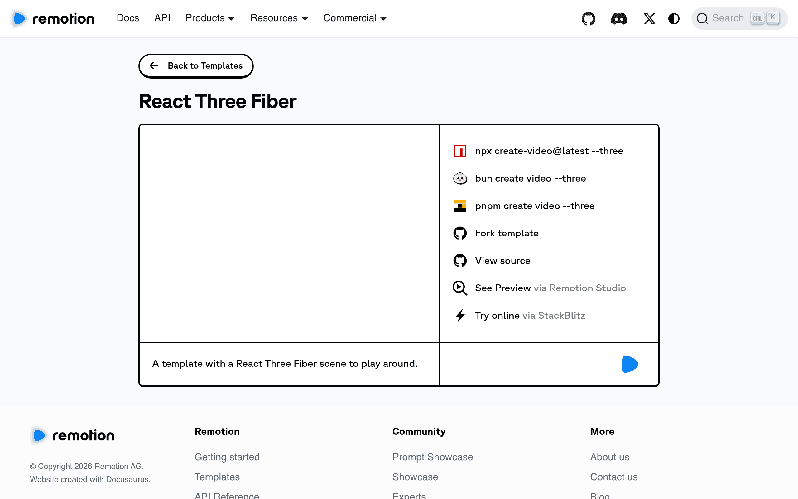This screenshot has width=798, height=499.
Task: Open the Contact us footer link
Action: point(614,477)
